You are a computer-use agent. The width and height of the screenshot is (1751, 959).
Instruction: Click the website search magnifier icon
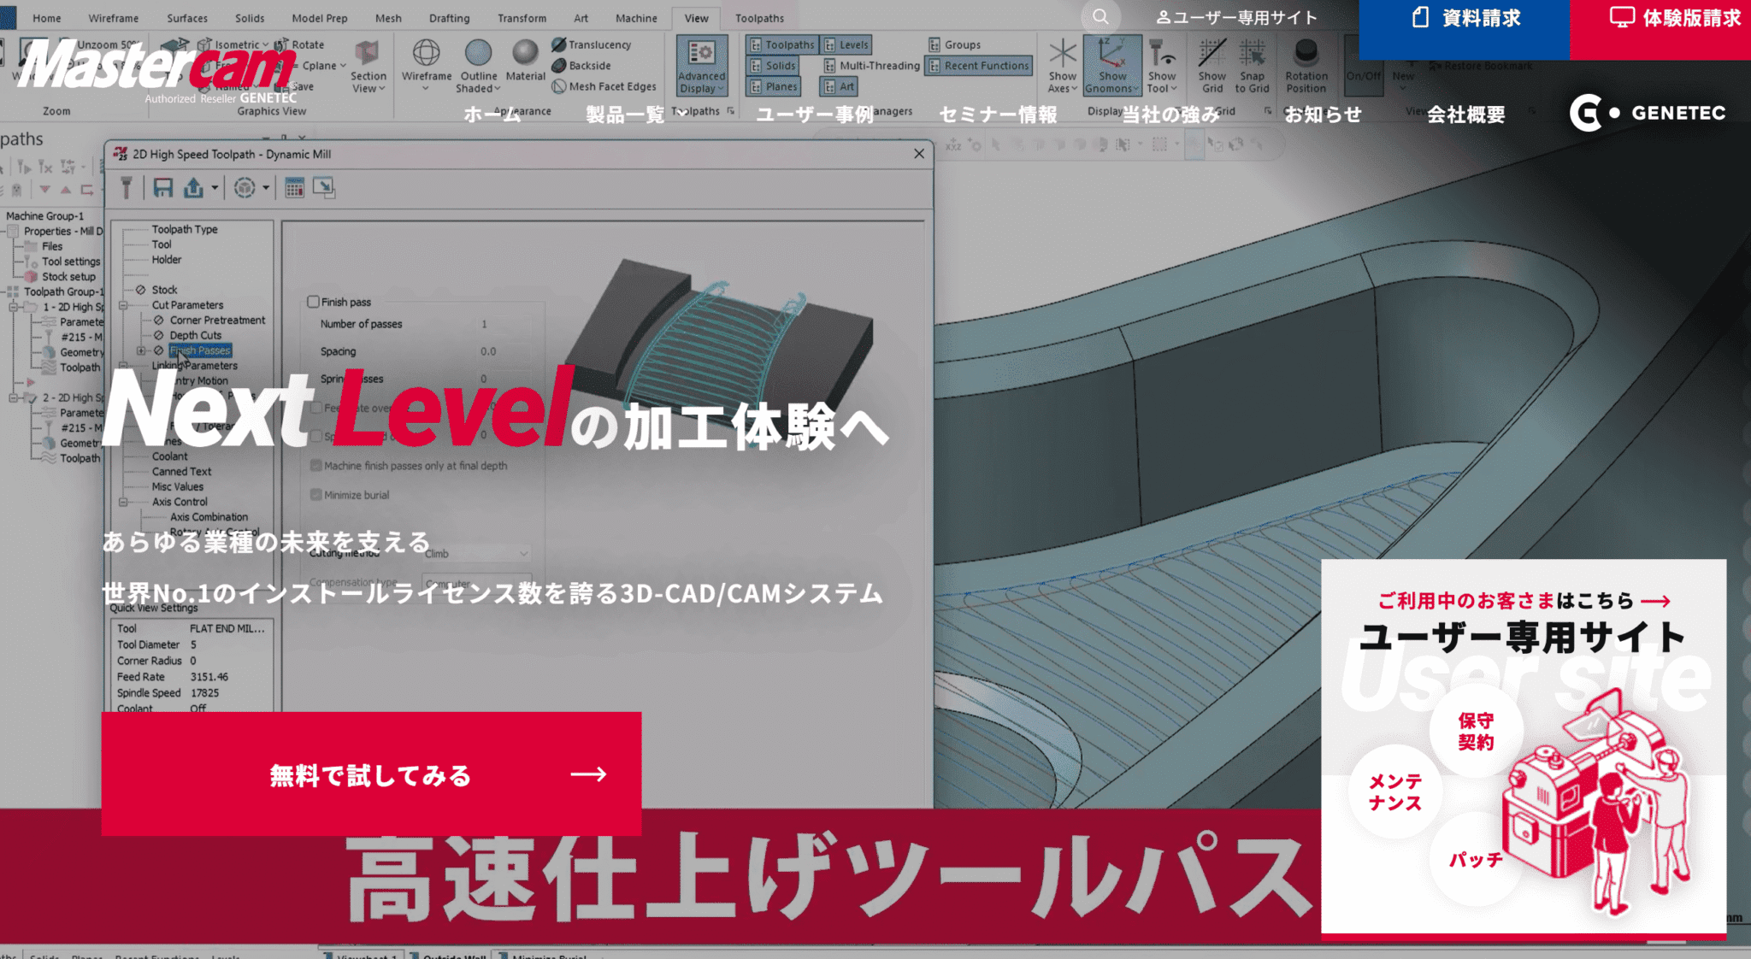click(x=1100, y=17)
